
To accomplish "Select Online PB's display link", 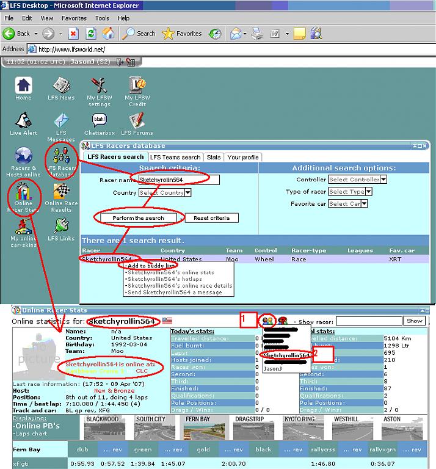I will tap(36, 426).
